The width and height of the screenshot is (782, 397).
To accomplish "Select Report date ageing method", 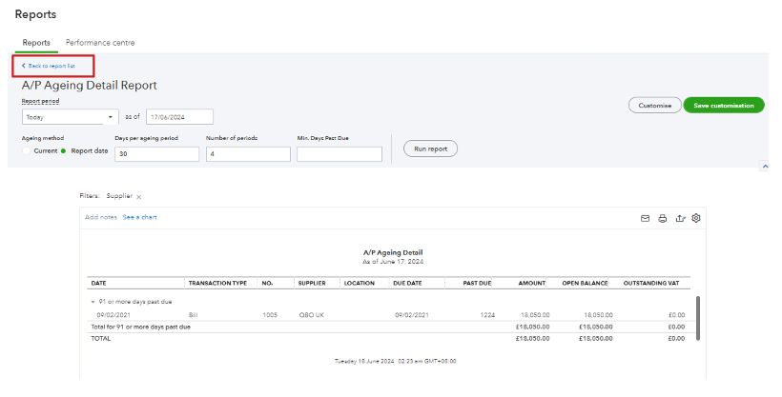I will (x=64, y=150).
